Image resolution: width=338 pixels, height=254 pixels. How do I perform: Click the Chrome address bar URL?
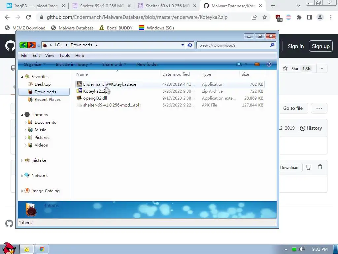137,17
